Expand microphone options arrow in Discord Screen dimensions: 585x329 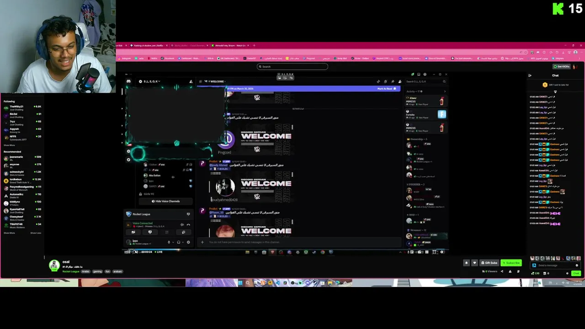[x=173, y=242]
